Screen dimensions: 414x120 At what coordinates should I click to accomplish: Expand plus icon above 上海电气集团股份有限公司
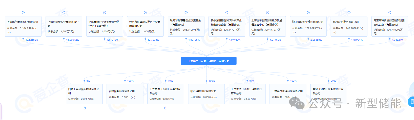pos(23,13)
